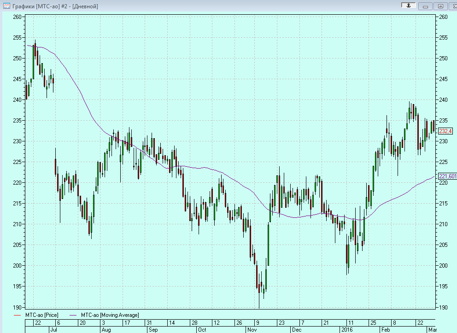Click the purple 221,601 moving average tag
457x333 pixels.
[447, 176]
